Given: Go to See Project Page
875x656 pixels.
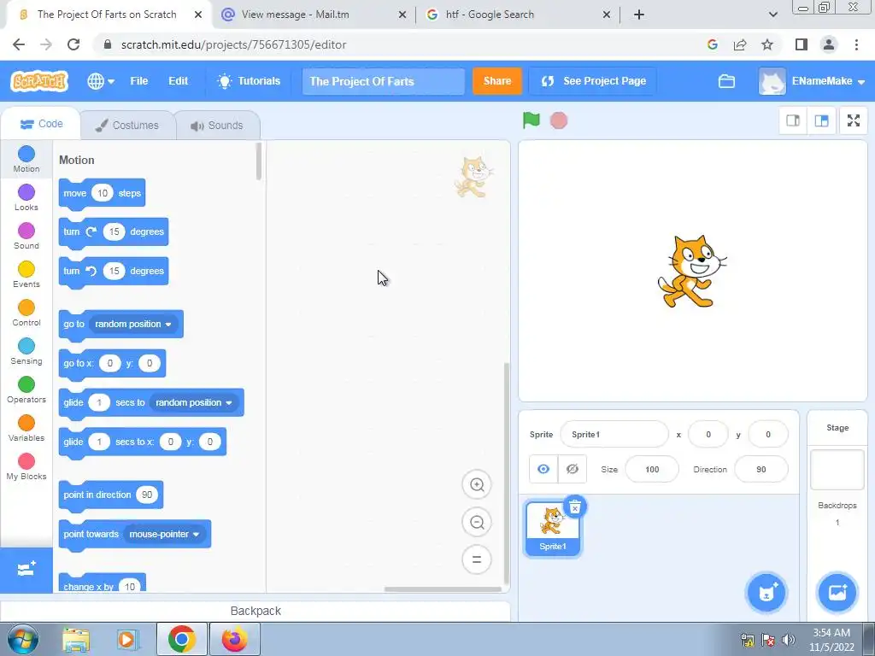Looking at the screenshot, I should click(x=594, y=81).
